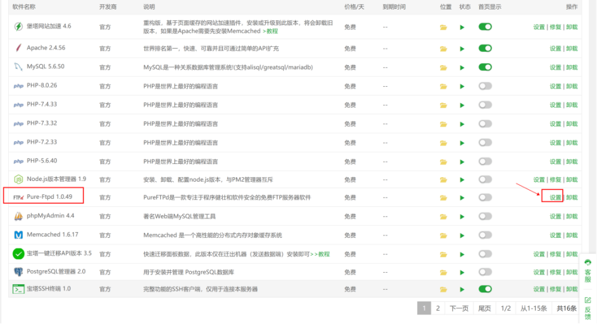Click the 开发商 column header

pos(108,7)
